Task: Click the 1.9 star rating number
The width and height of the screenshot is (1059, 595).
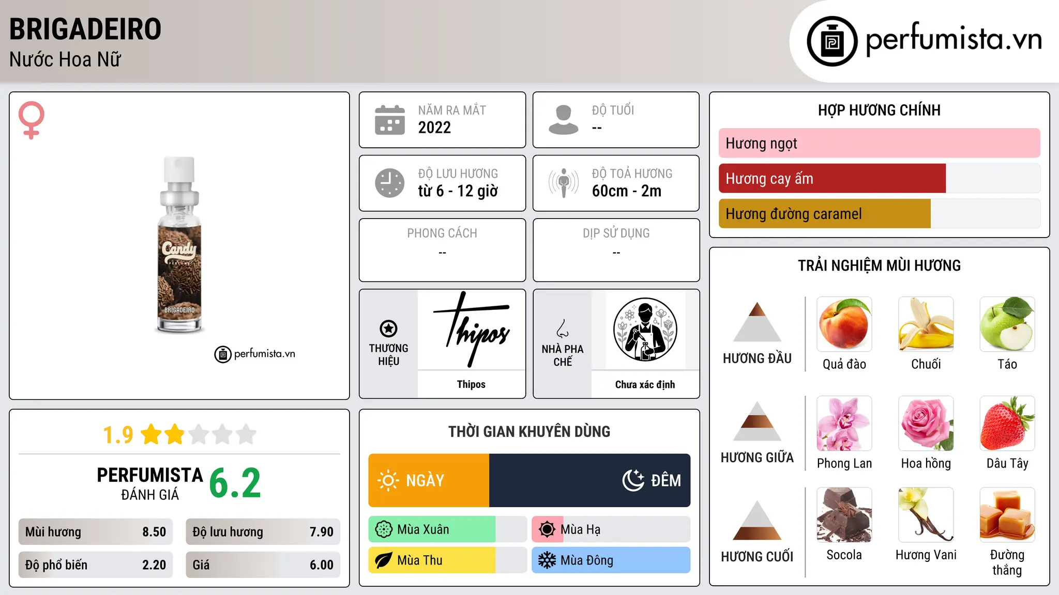Action: pyautogui.click(x=118, y=435)
